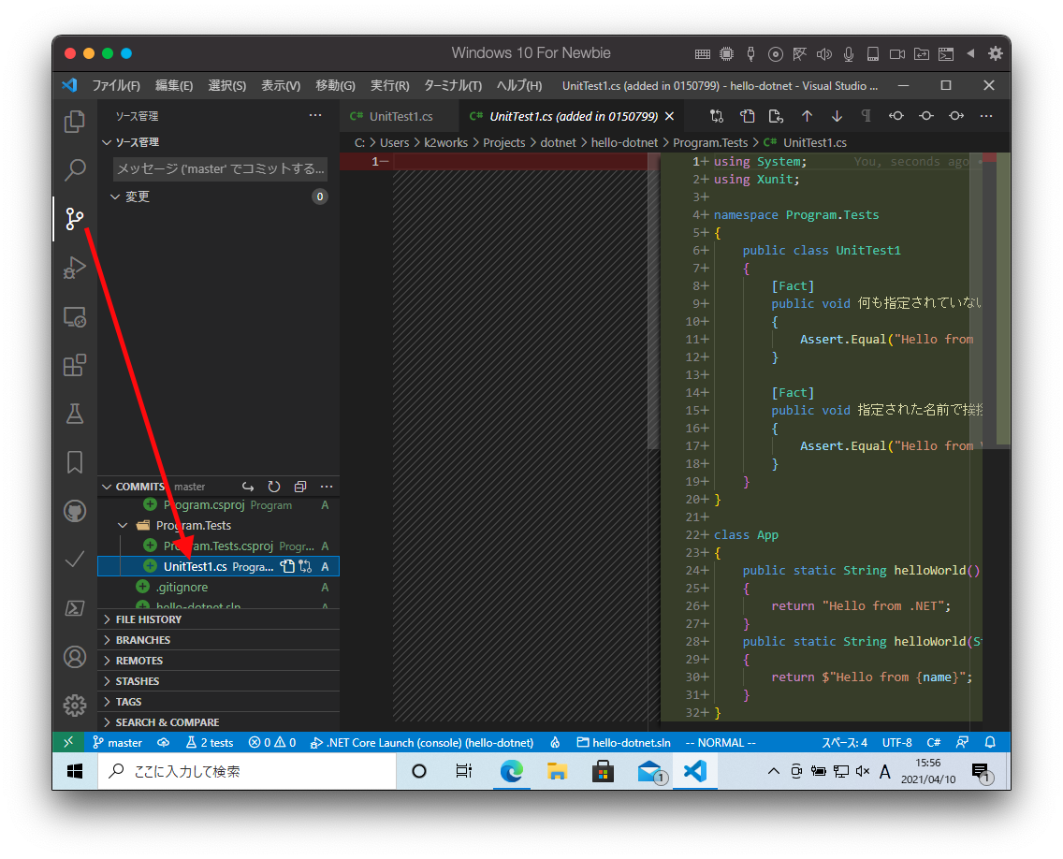The height and width of the screenshot is (859, 1063).
Task: Collapse the 変更 changes group
Action: tap(116, 197)
